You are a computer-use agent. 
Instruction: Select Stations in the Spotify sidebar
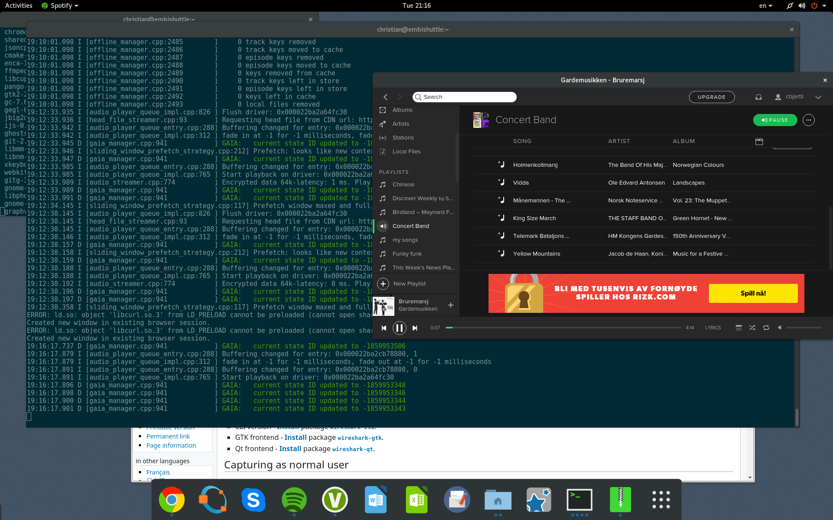click(402, 137)
